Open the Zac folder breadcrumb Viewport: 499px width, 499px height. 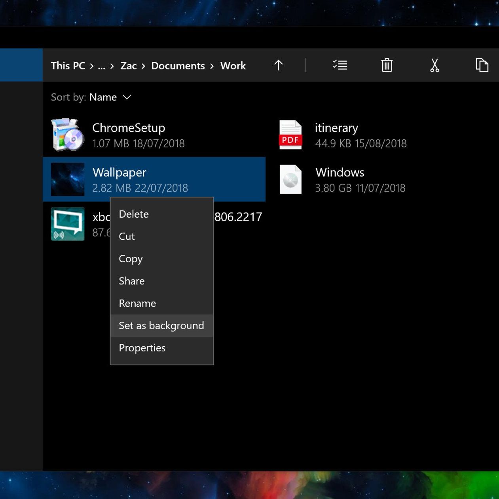click(129, 66)
